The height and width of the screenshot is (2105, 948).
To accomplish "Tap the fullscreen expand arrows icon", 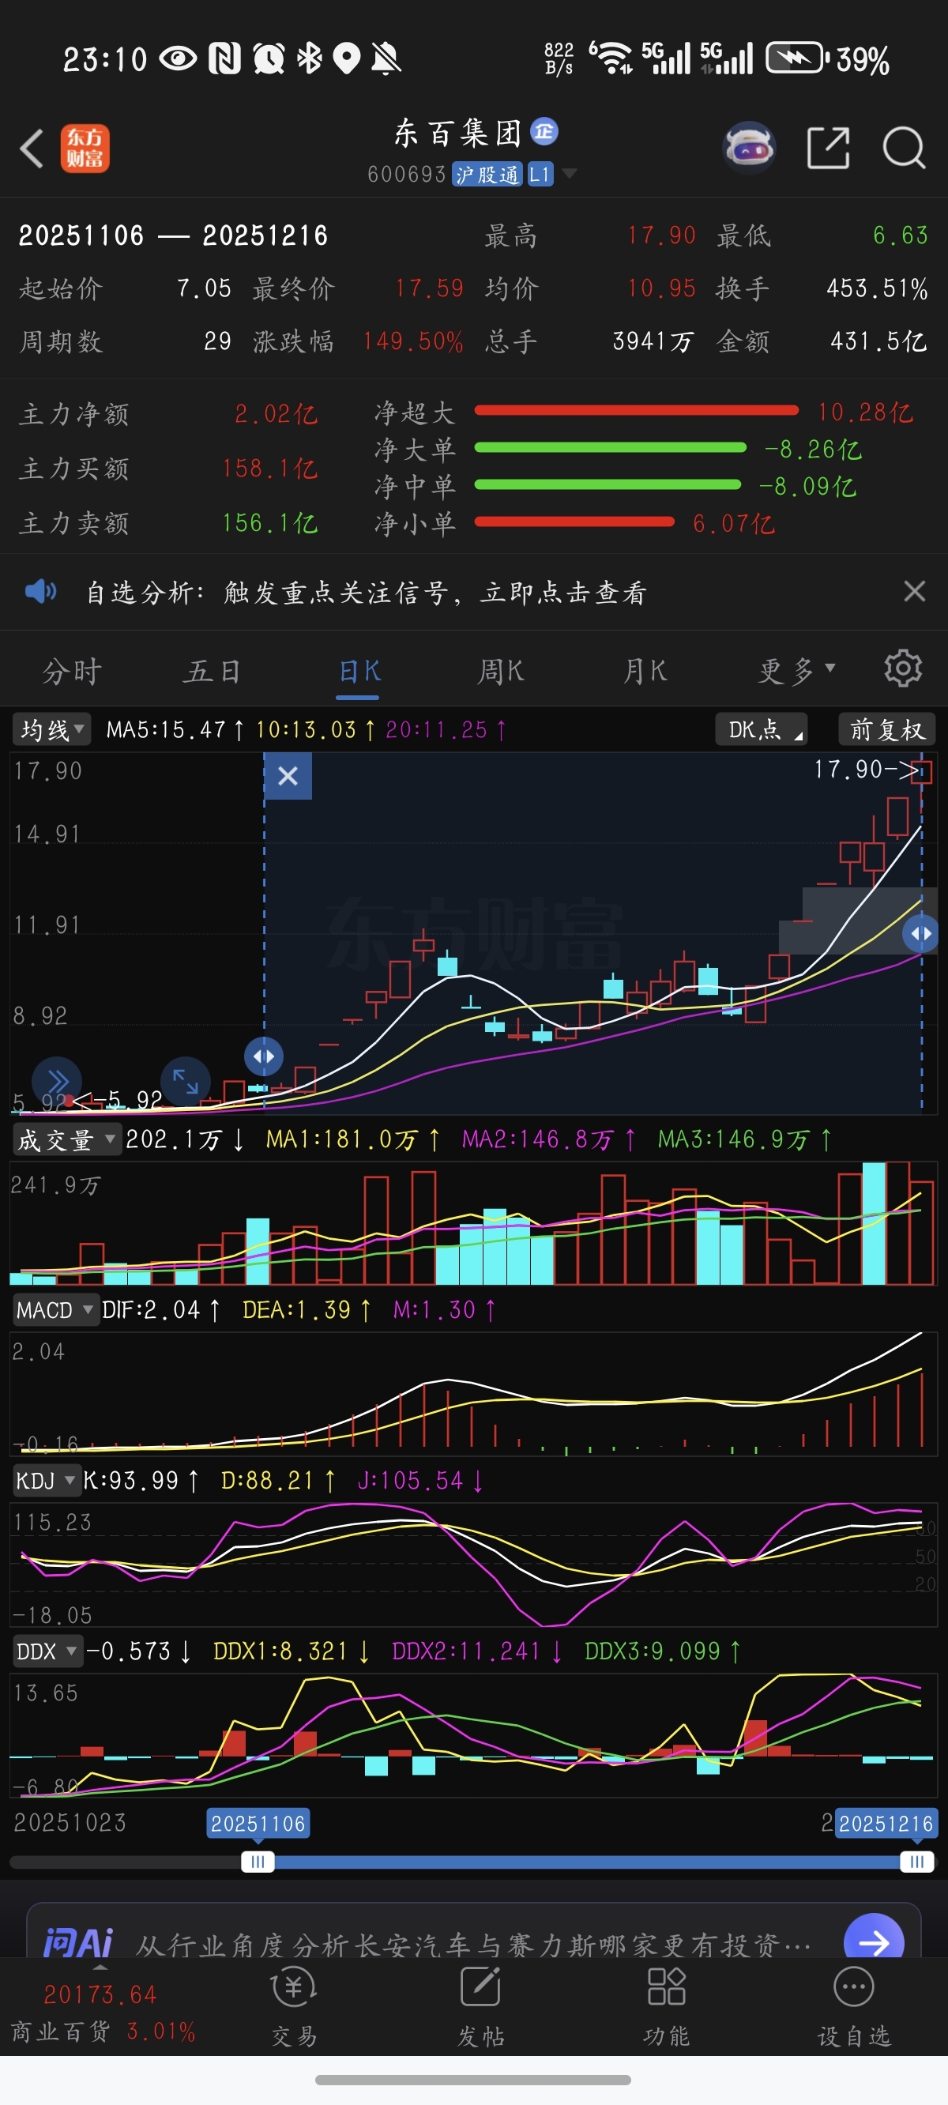I will point(186,1081).
